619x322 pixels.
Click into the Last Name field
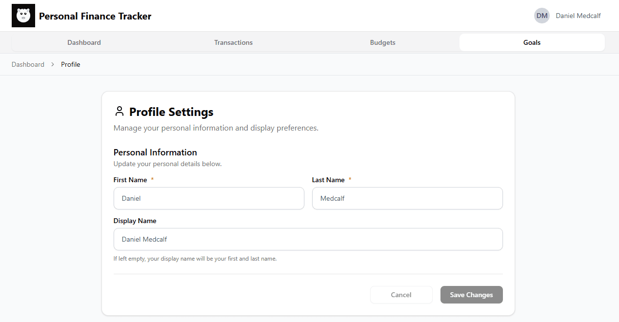407,198
